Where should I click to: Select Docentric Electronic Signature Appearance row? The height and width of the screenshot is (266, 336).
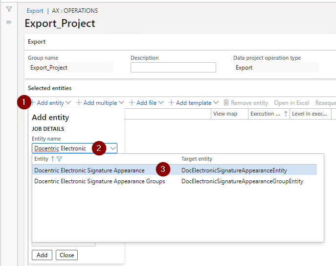tap(175, 170)
